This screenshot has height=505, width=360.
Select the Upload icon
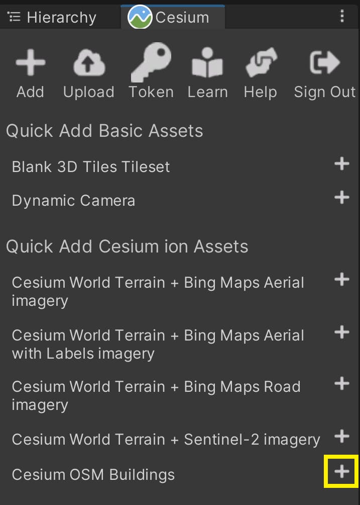pyautogui.click(x=88, y=62)
